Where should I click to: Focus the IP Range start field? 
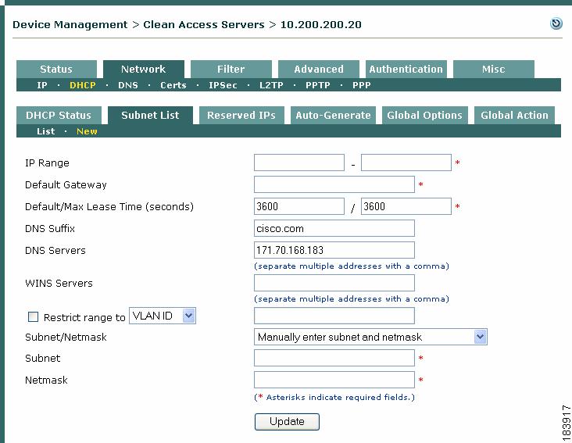click(299, 163)
